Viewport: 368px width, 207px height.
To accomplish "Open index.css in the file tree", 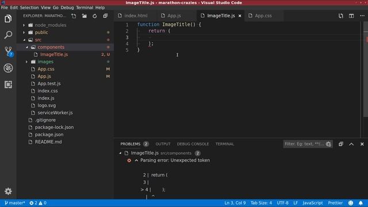I will (x=48, y=91).
